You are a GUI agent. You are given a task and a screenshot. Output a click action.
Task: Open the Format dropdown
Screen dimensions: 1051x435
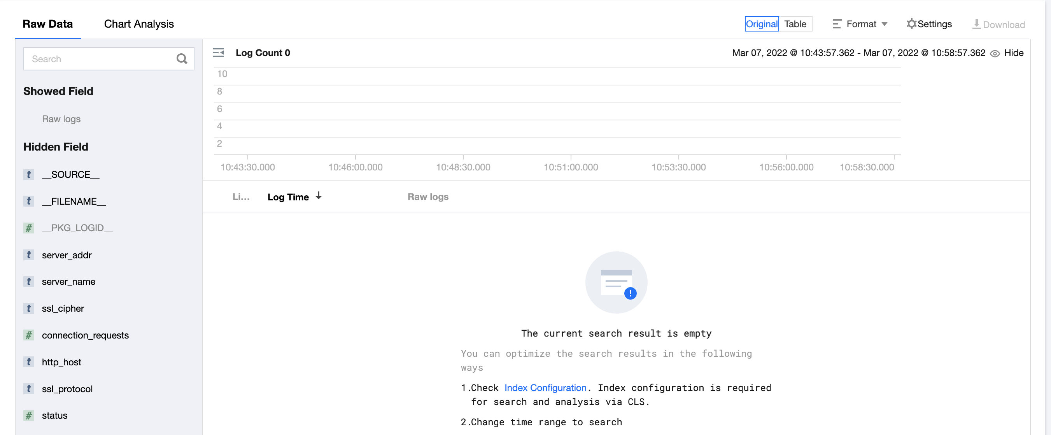coord(860,24)
